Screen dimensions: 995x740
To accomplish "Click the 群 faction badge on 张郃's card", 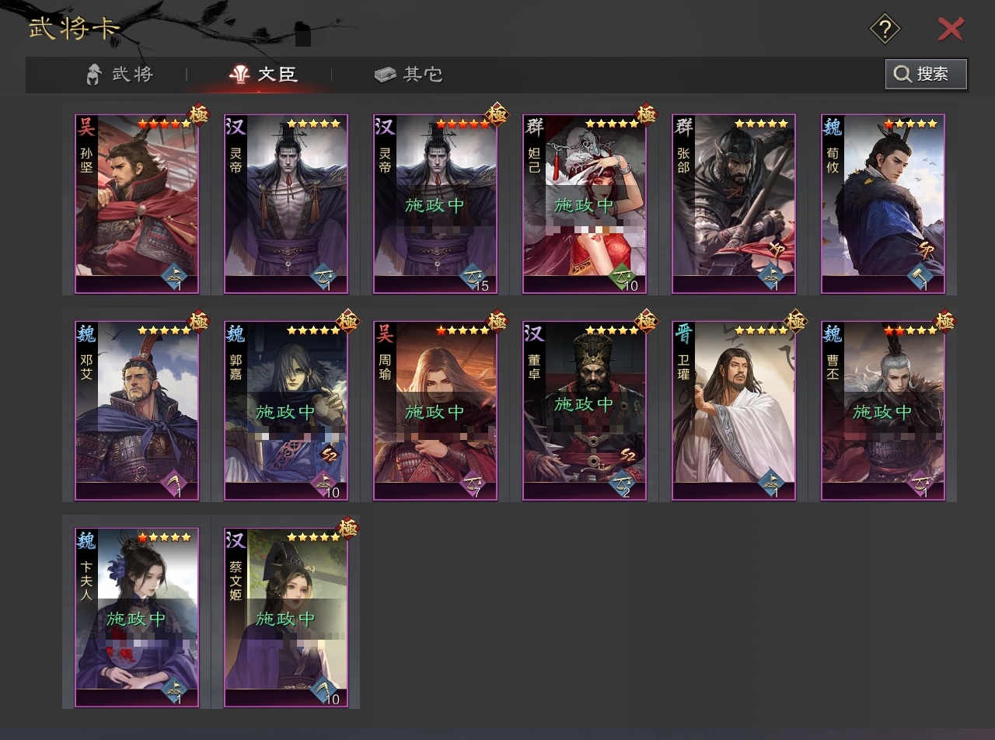I will [x=683, y=127].
